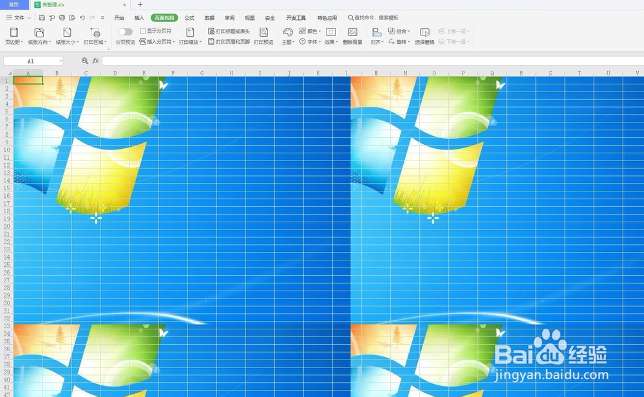Open 选择窗格 selection pane
The height and width of the screenshot is (397, 644).
pyautogui.click(x=424, y=35)
